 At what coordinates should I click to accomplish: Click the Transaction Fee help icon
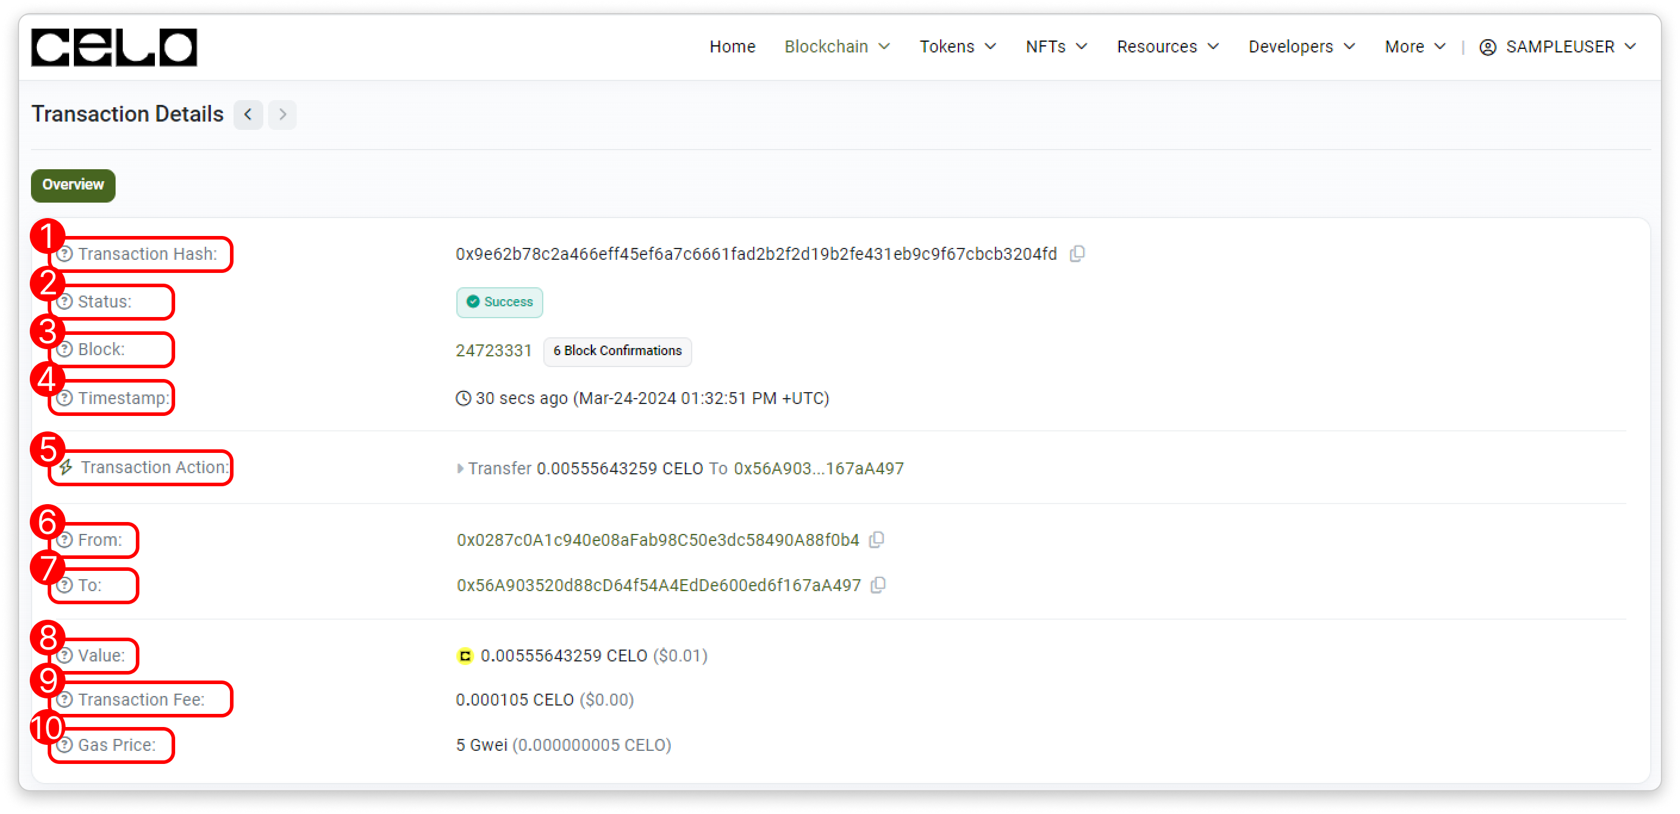tap(64, 699)
